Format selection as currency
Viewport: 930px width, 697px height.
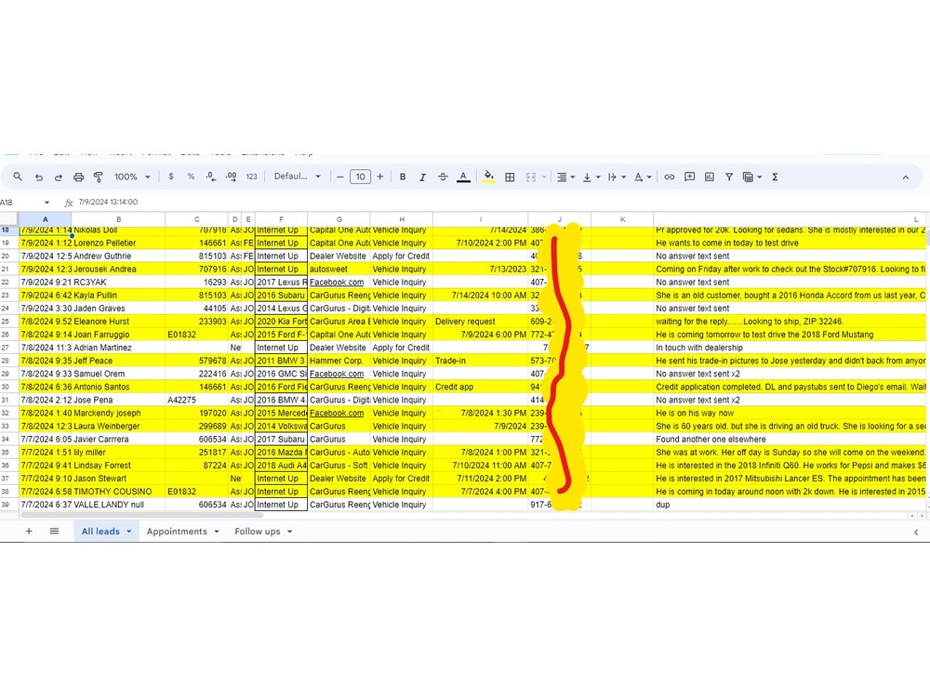tap(171, 177)
